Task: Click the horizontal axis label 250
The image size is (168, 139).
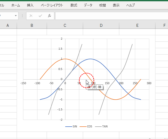Action: 135,83
